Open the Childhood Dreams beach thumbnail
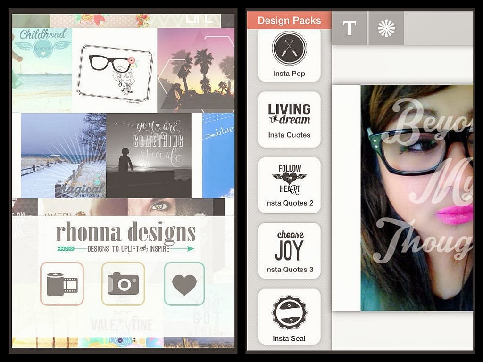The width and height of the screenshot is (483, 362). 42,70
